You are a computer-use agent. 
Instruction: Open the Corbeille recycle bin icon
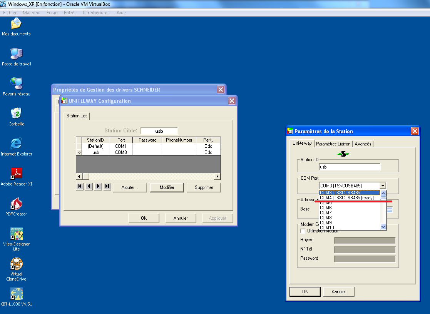[x=16, y=114]
